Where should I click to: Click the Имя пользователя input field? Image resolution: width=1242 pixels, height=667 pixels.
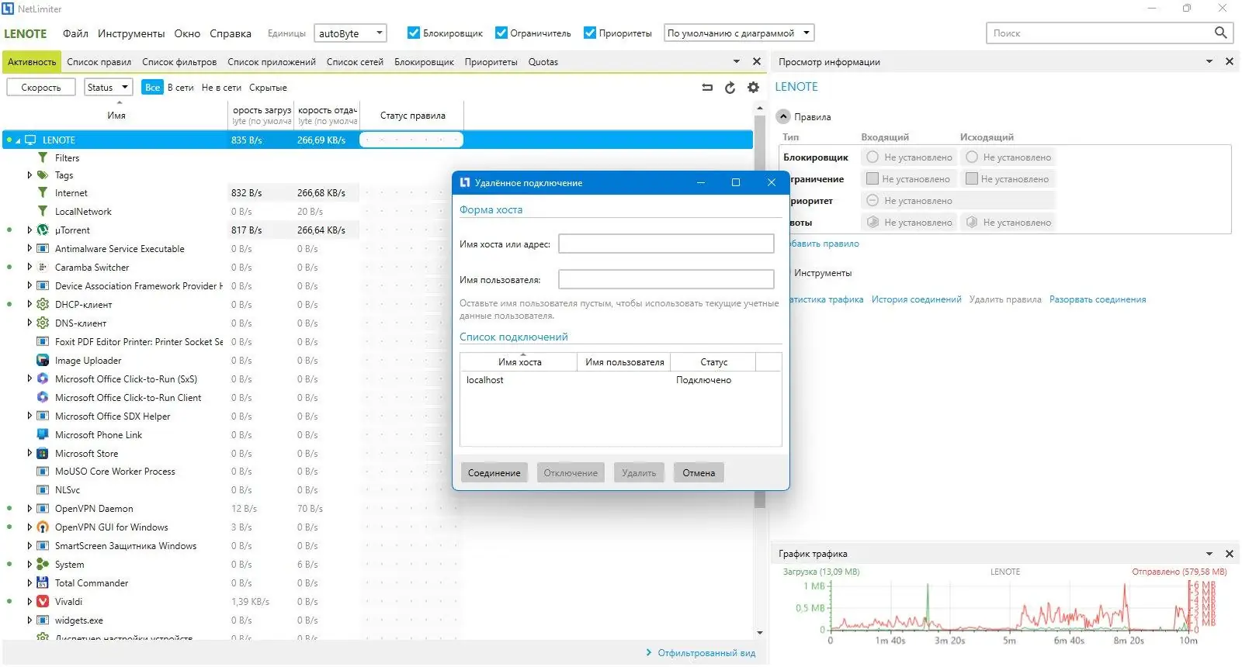coord(666,279)
